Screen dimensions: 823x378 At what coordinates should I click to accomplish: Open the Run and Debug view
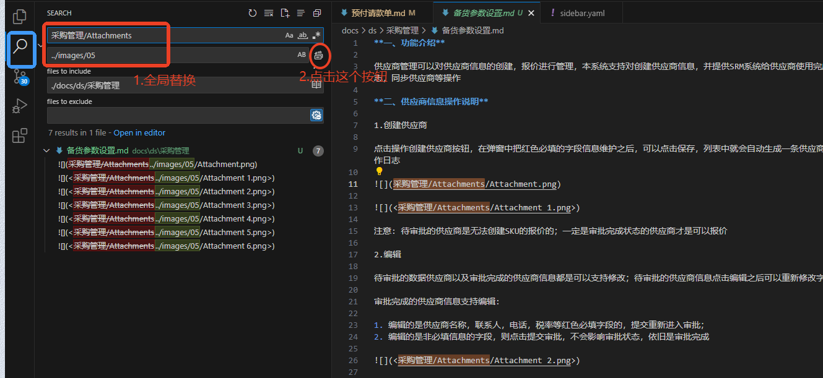coord(20,106)
